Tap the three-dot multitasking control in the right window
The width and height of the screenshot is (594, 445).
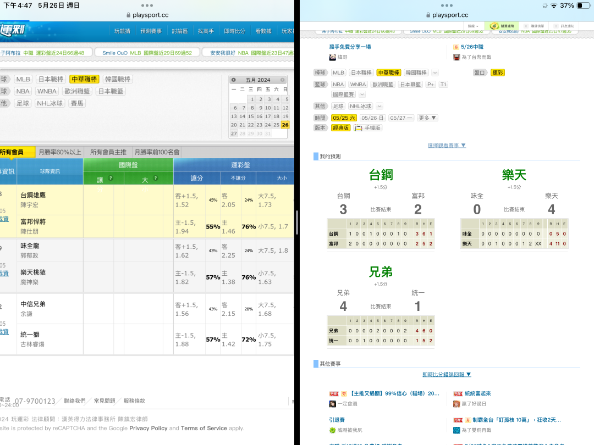(x=447, y=5)
